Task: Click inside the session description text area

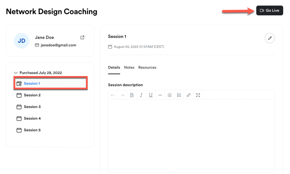Action: (191, 135)
